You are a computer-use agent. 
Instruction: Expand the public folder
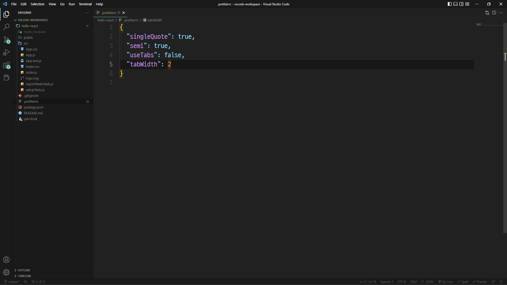(x=53, y=37)
